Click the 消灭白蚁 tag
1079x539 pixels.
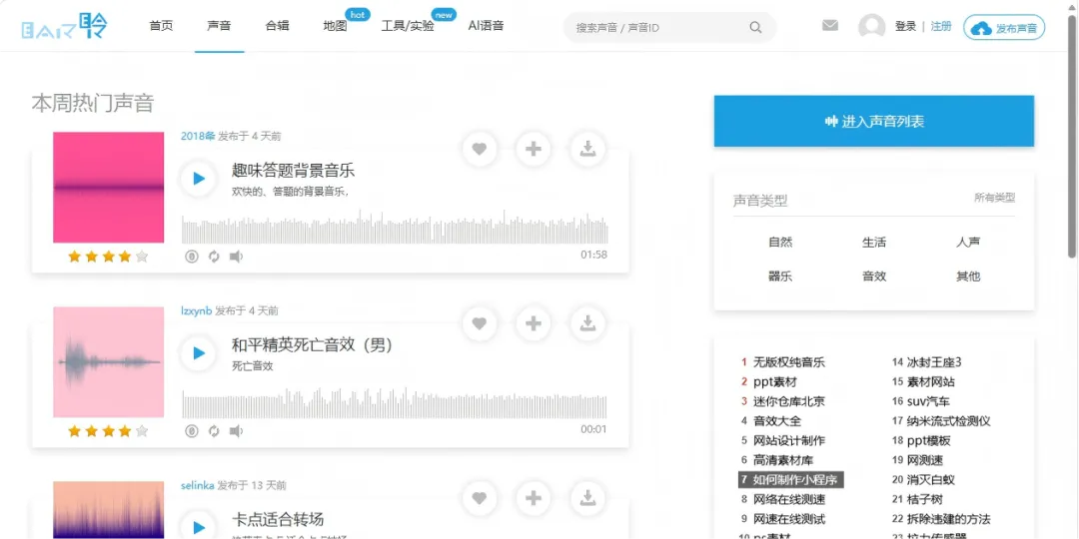pos(931,479)
